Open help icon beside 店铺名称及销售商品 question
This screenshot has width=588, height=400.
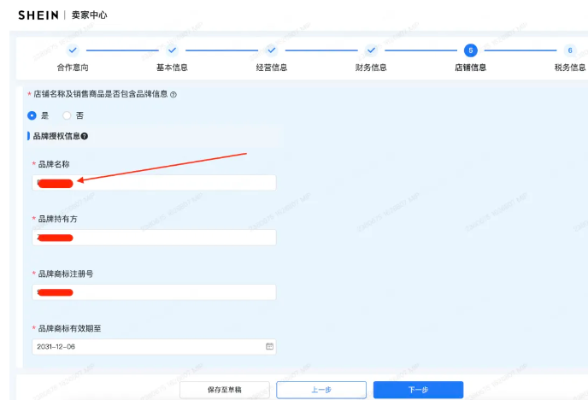173,95
